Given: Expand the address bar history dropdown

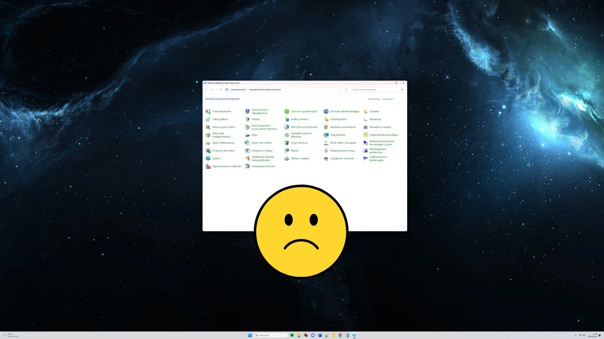Looking at the screenshot, I should 340,89.
